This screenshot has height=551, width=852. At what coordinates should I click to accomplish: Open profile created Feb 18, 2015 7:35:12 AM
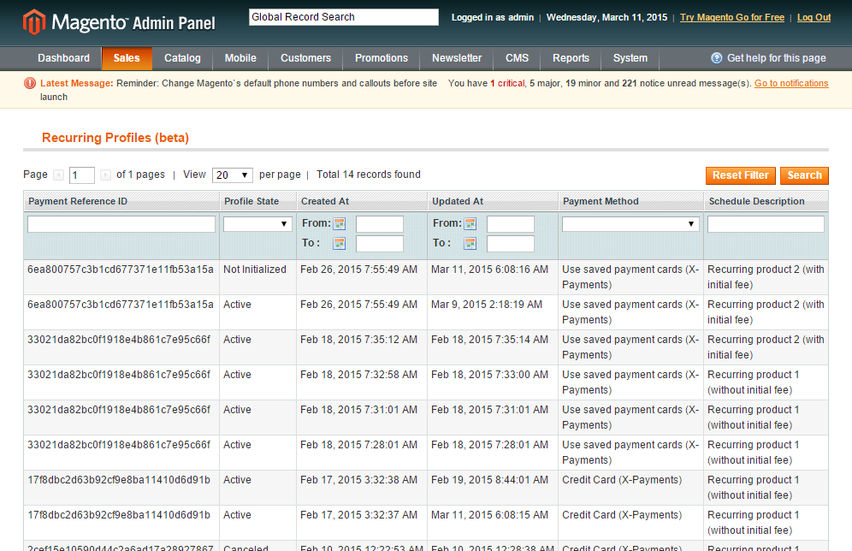coord(426,347)
